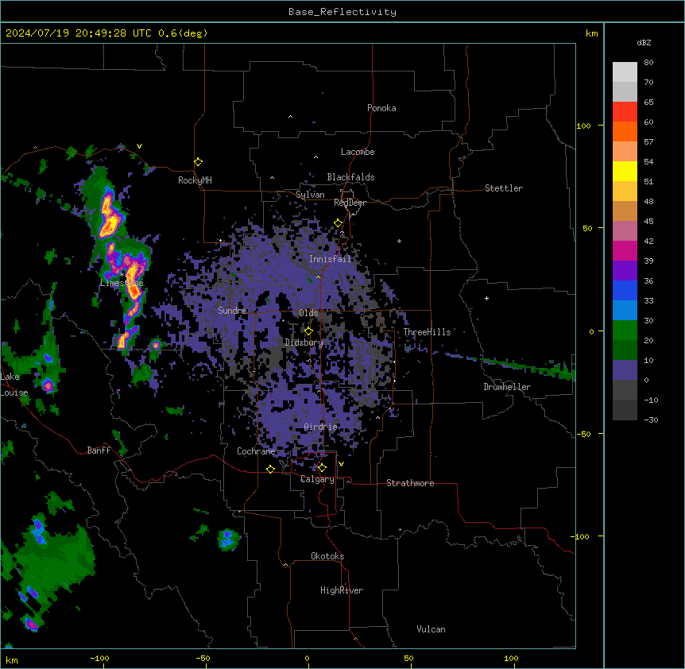Click the Airdrie city label
The height and width of the screenshot is (669, 685).
[x=320, y=427]
